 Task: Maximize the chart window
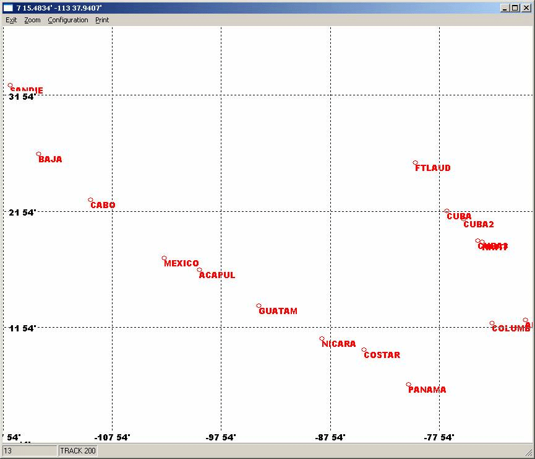point(515,8)
